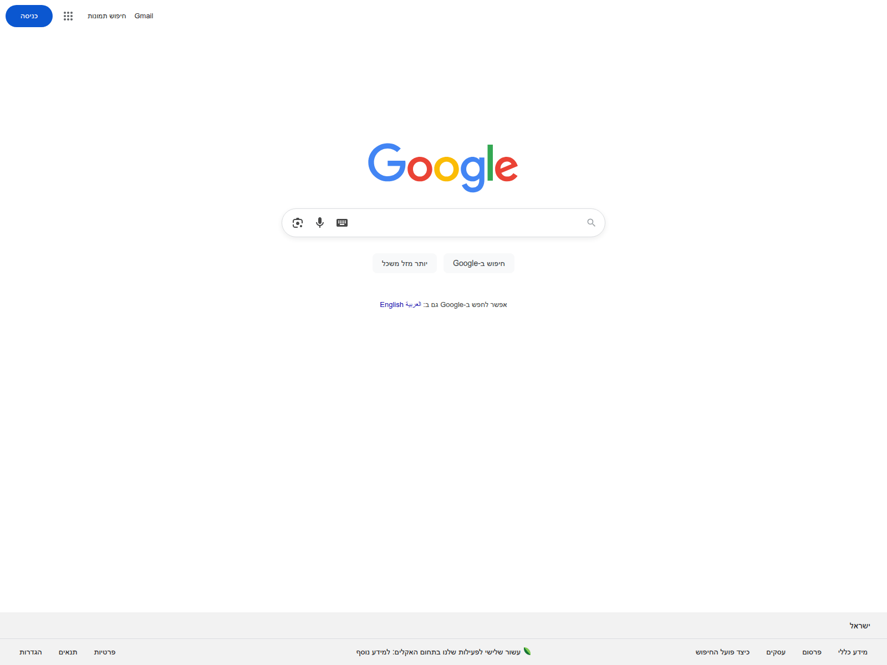The image size is (887, 665).
Task: Click inside the Google search box
Action: 466,223
